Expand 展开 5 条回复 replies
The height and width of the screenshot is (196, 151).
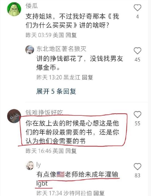pos(56,91)
